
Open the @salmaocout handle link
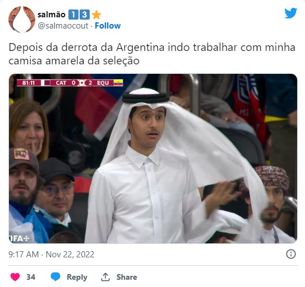(63, 26)
